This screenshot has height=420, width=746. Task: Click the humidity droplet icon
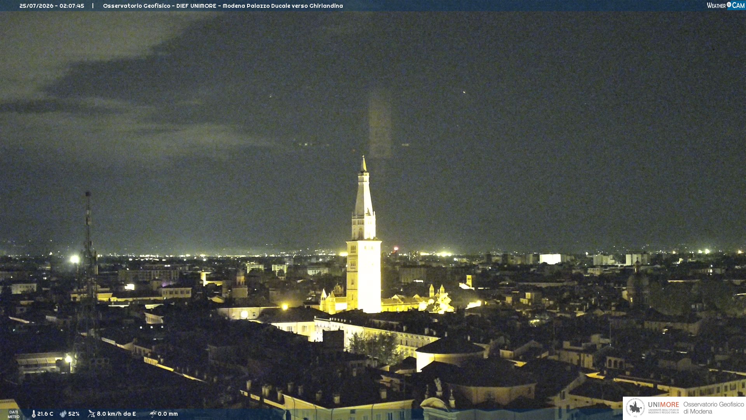point(63,414)
